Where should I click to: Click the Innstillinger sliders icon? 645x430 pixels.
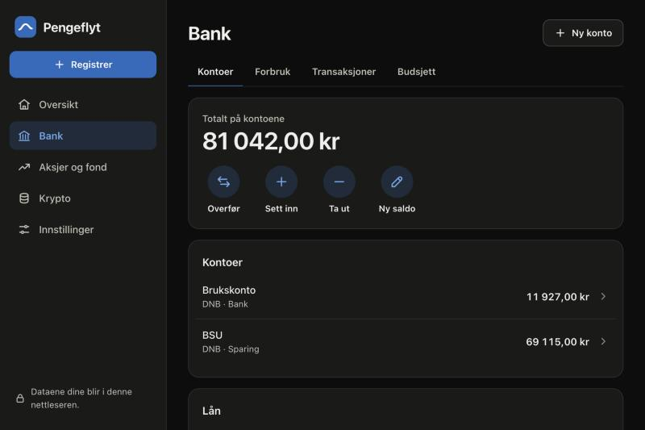(24, 230)
